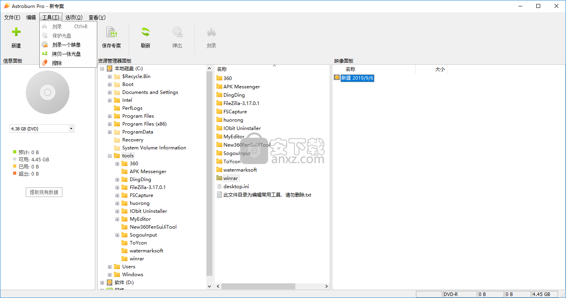Select the 新建 2019/9/6 image entry
The image size is (566, 298).
(357, 78)
